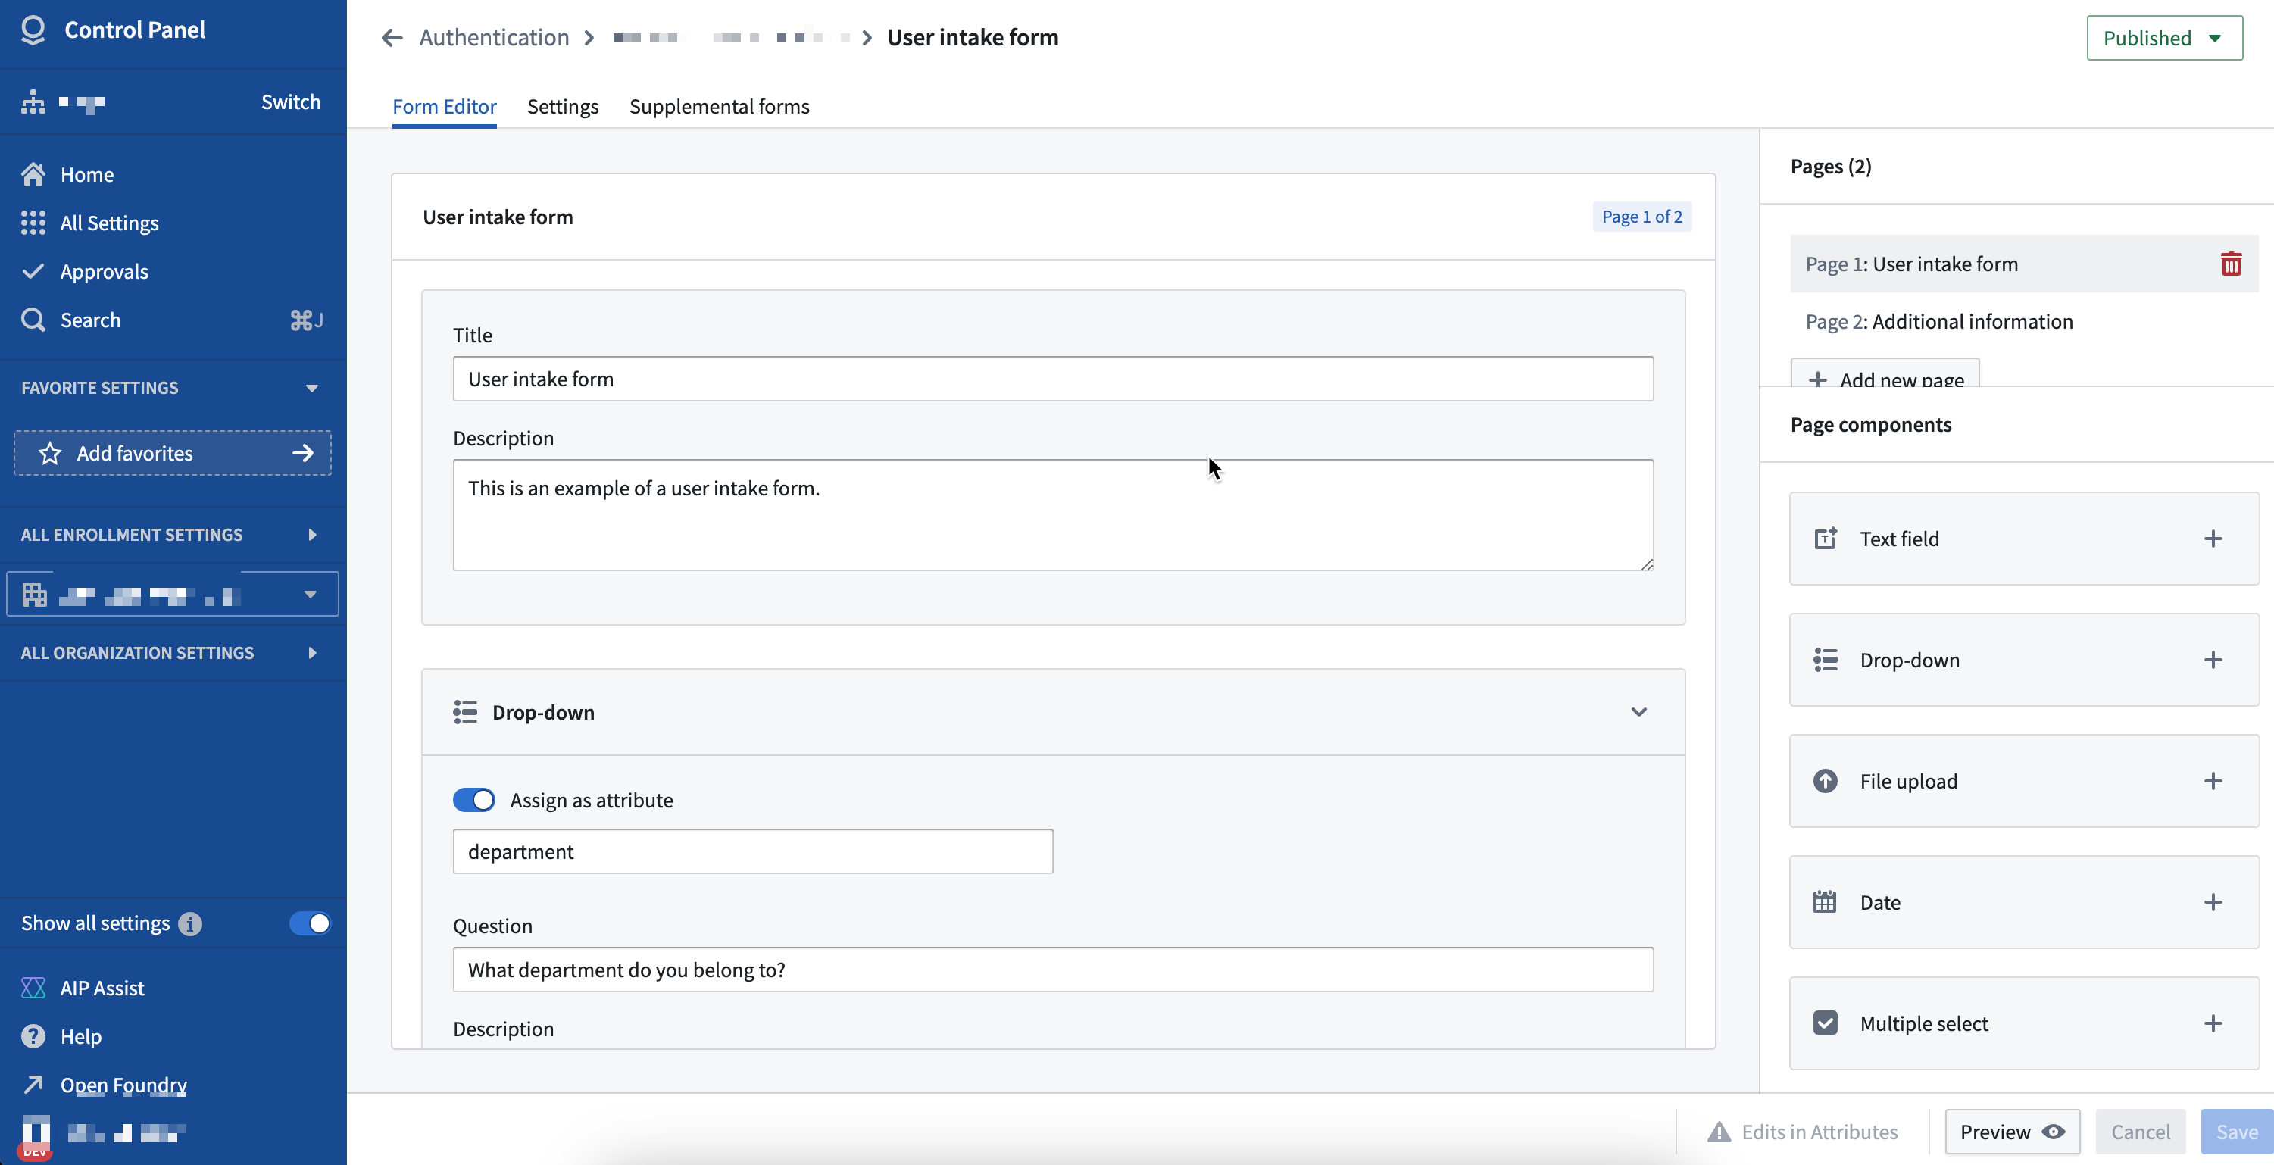
Task: Expand All Organization Settings section
Action: (311, 653)
